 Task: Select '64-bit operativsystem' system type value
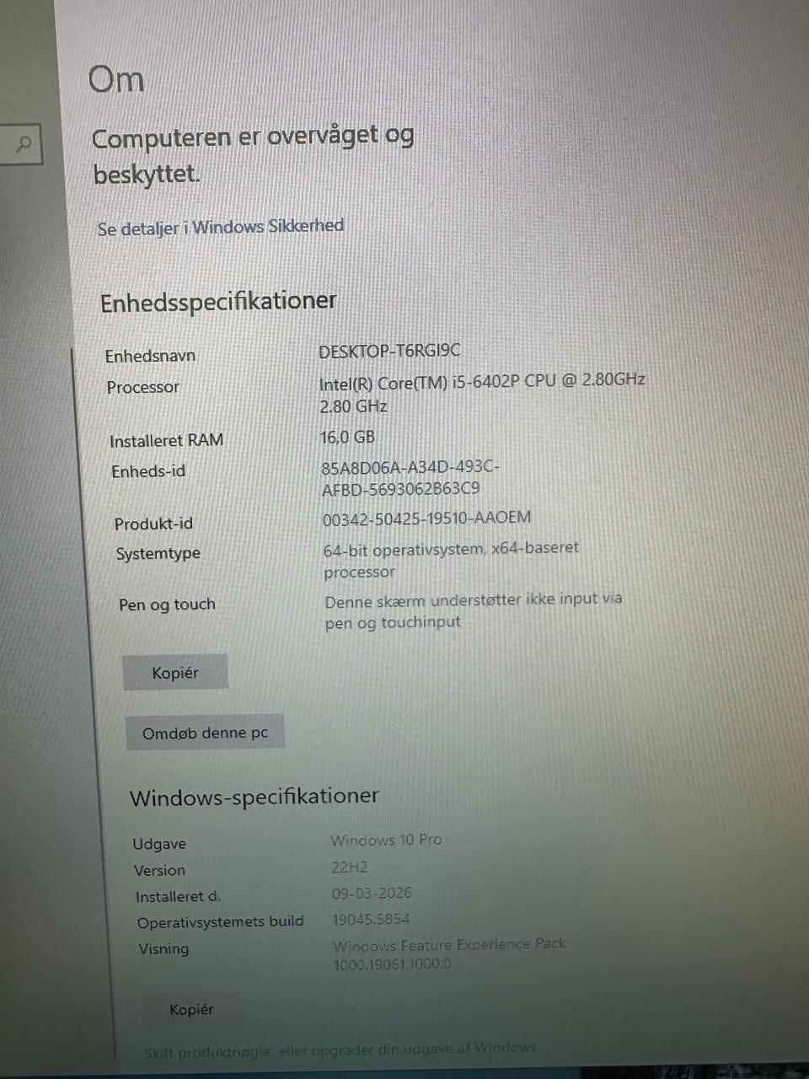tap(451, 560)
